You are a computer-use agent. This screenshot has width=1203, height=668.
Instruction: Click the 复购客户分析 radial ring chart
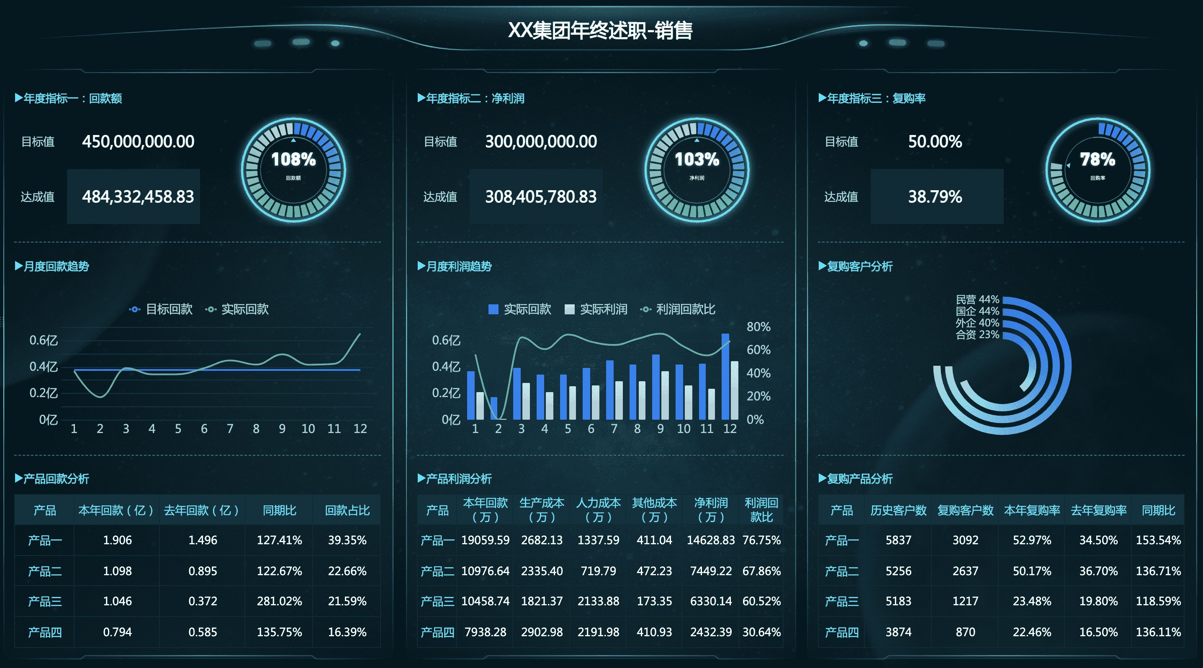tap(1002, 366)
